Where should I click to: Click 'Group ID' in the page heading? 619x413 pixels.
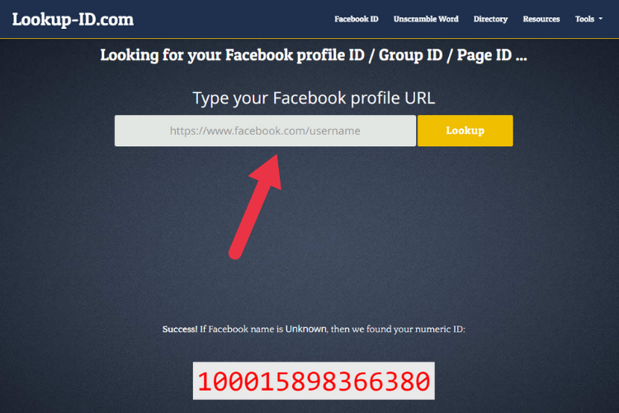410,55
